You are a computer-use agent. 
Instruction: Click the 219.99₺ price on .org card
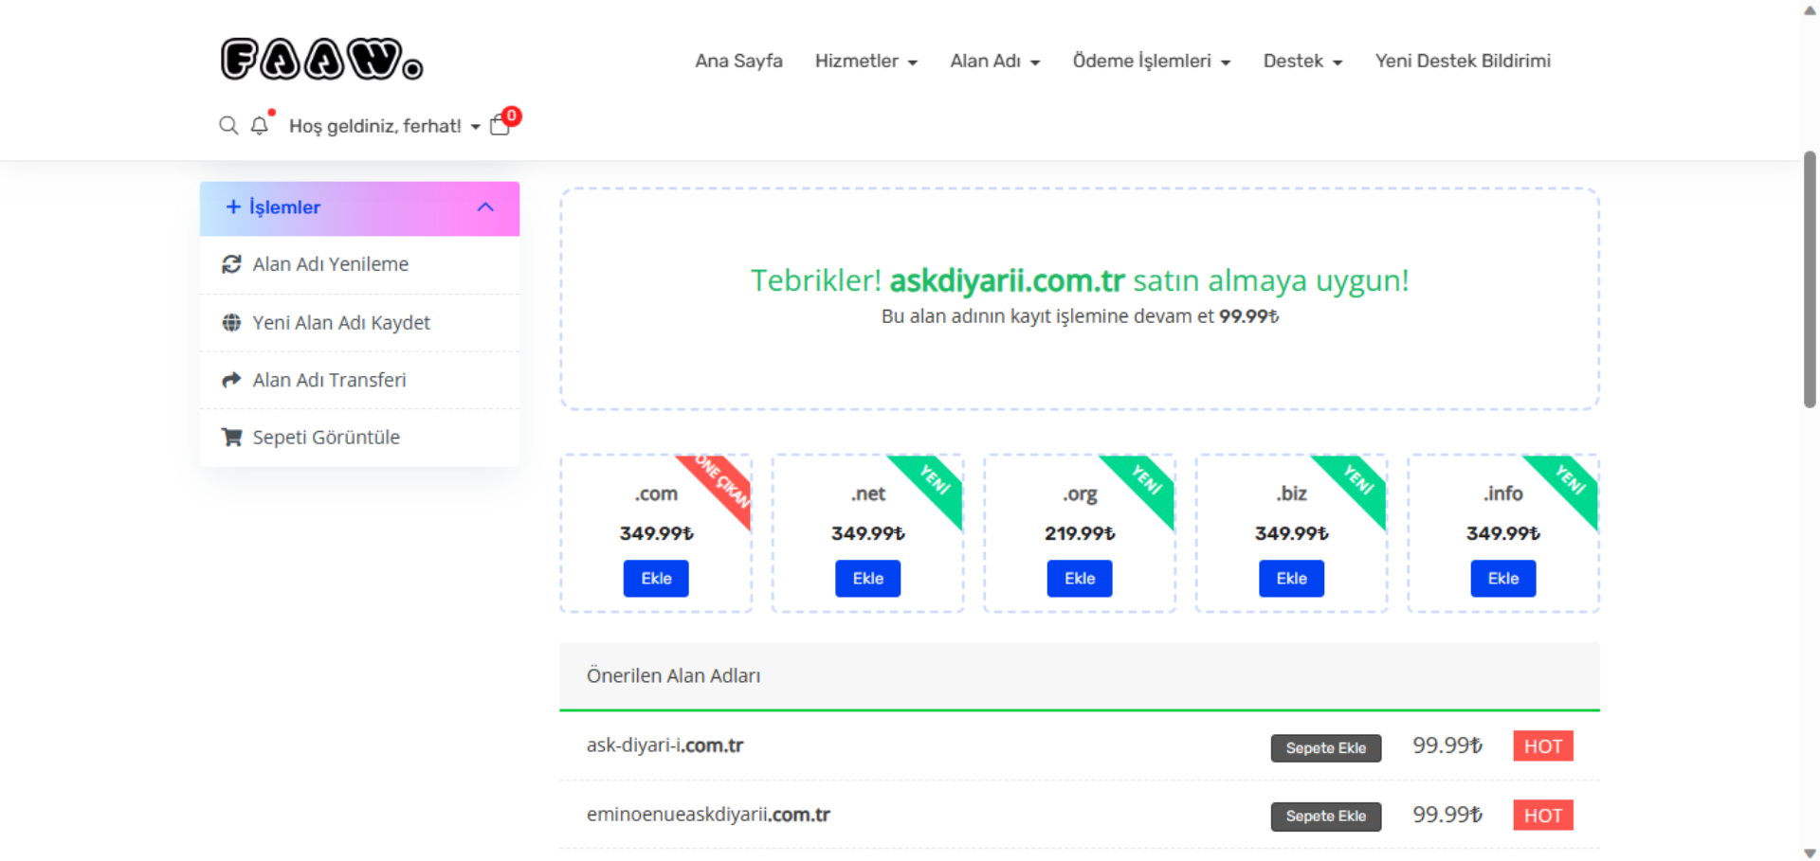(1080, 533)
